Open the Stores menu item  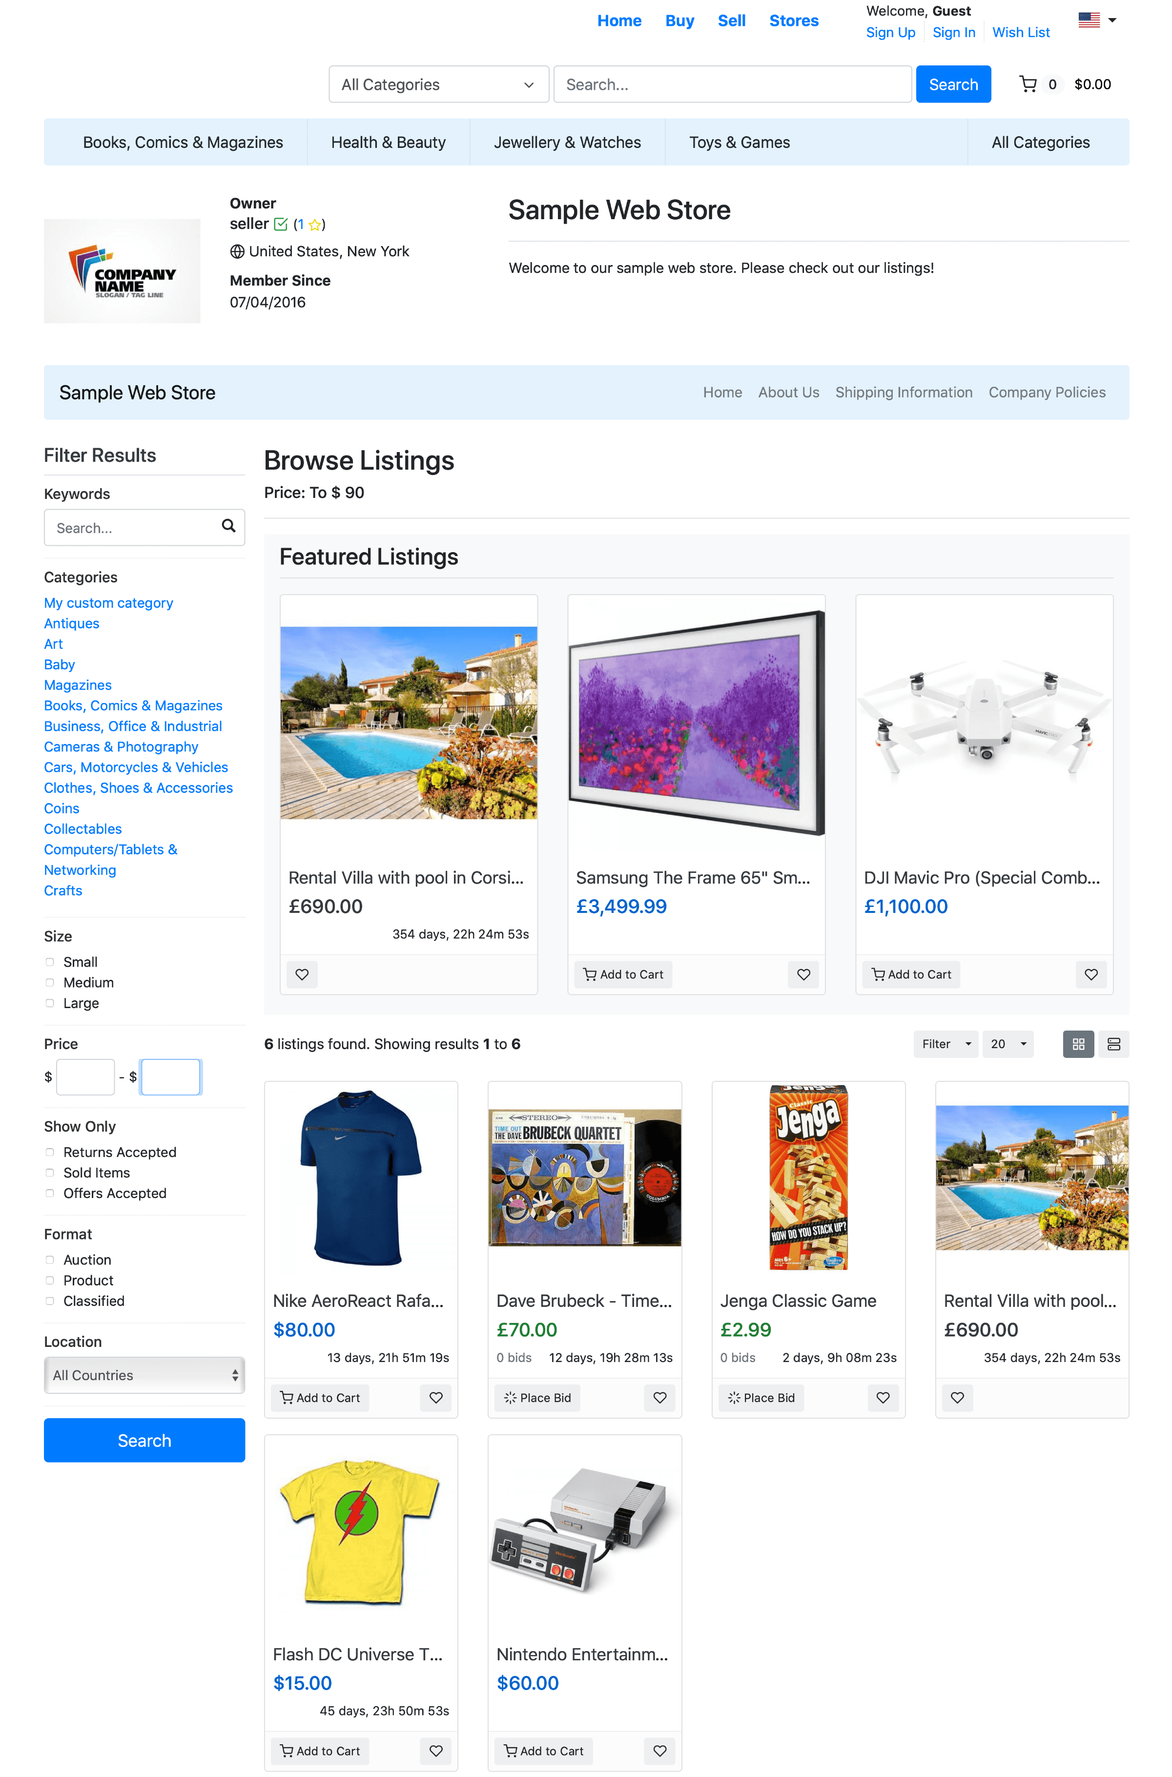point(794,21)
